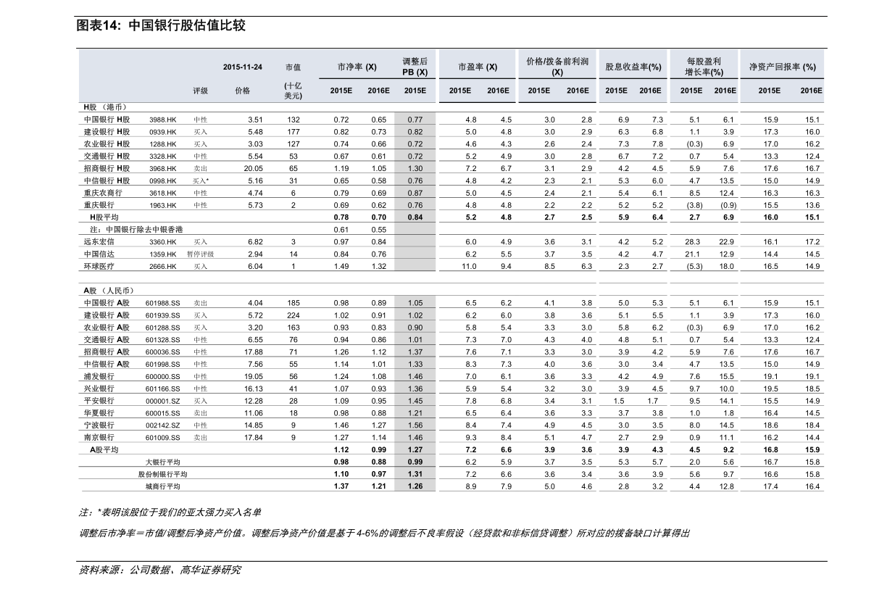Click the 华夏银行 row name
Viewport: 887px width, 590px height.
pyautogui.click(x=99, y=413)
